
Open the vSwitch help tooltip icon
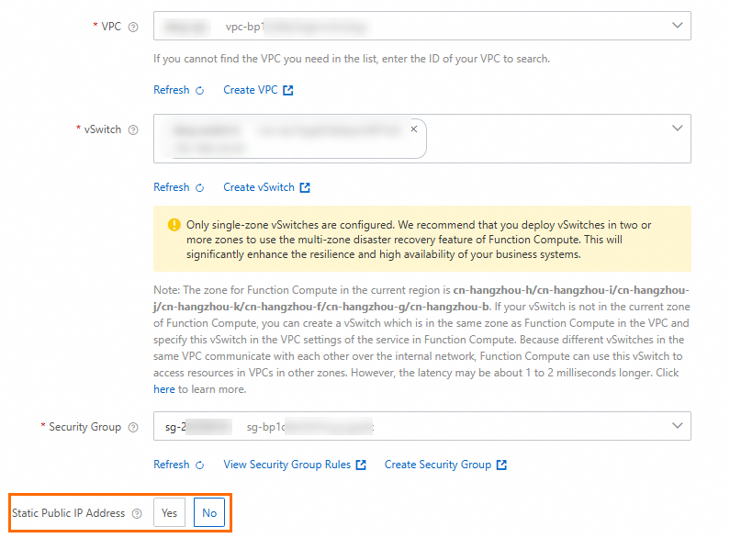tap(133, 129)
